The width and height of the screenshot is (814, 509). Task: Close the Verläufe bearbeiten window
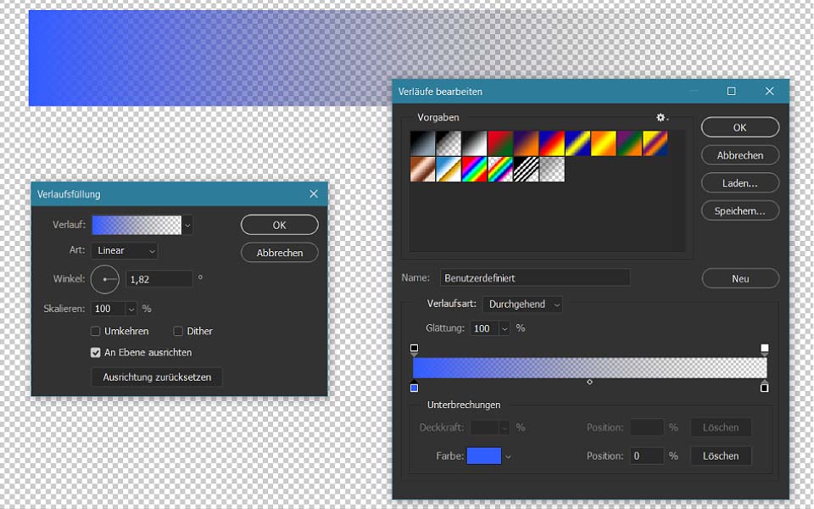point(769,92)
